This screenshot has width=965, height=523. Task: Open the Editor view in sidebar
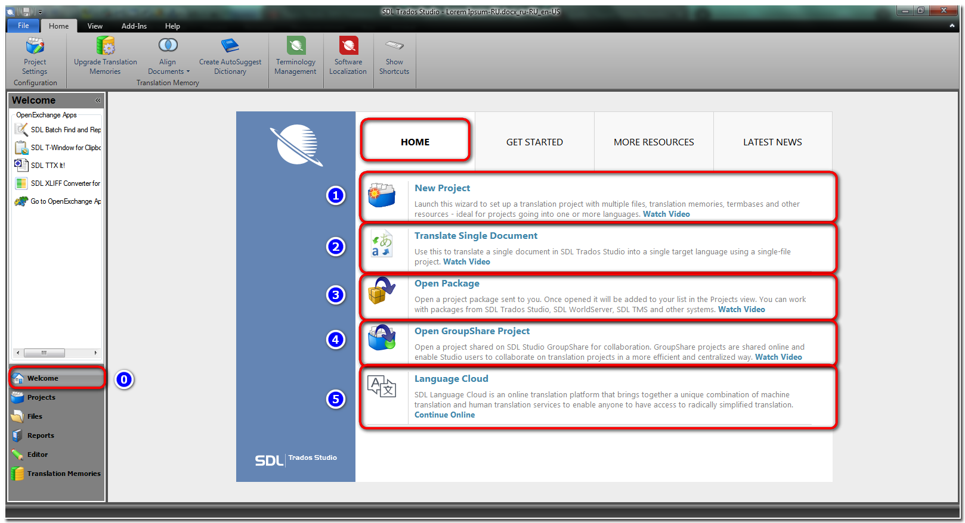[37, 454]
